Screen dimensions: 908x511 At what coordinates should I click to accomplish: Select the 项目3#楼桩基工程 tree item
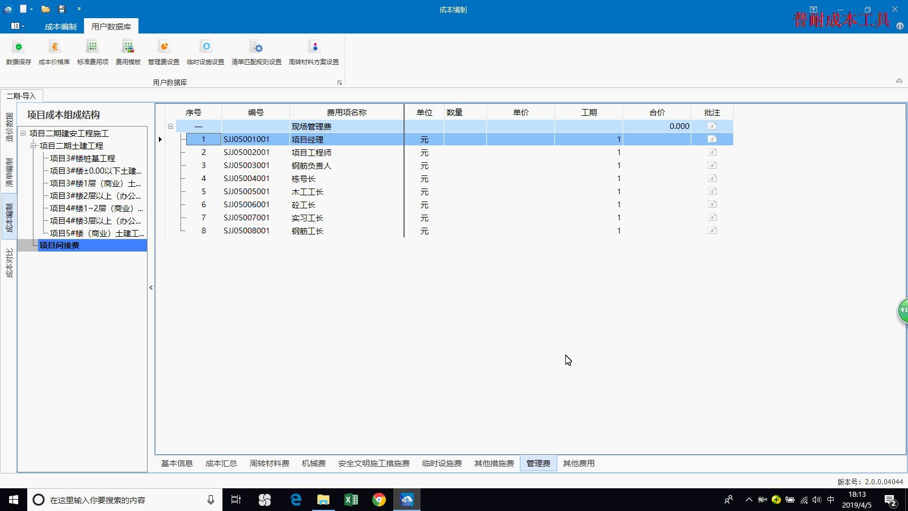tap(82, 158)
